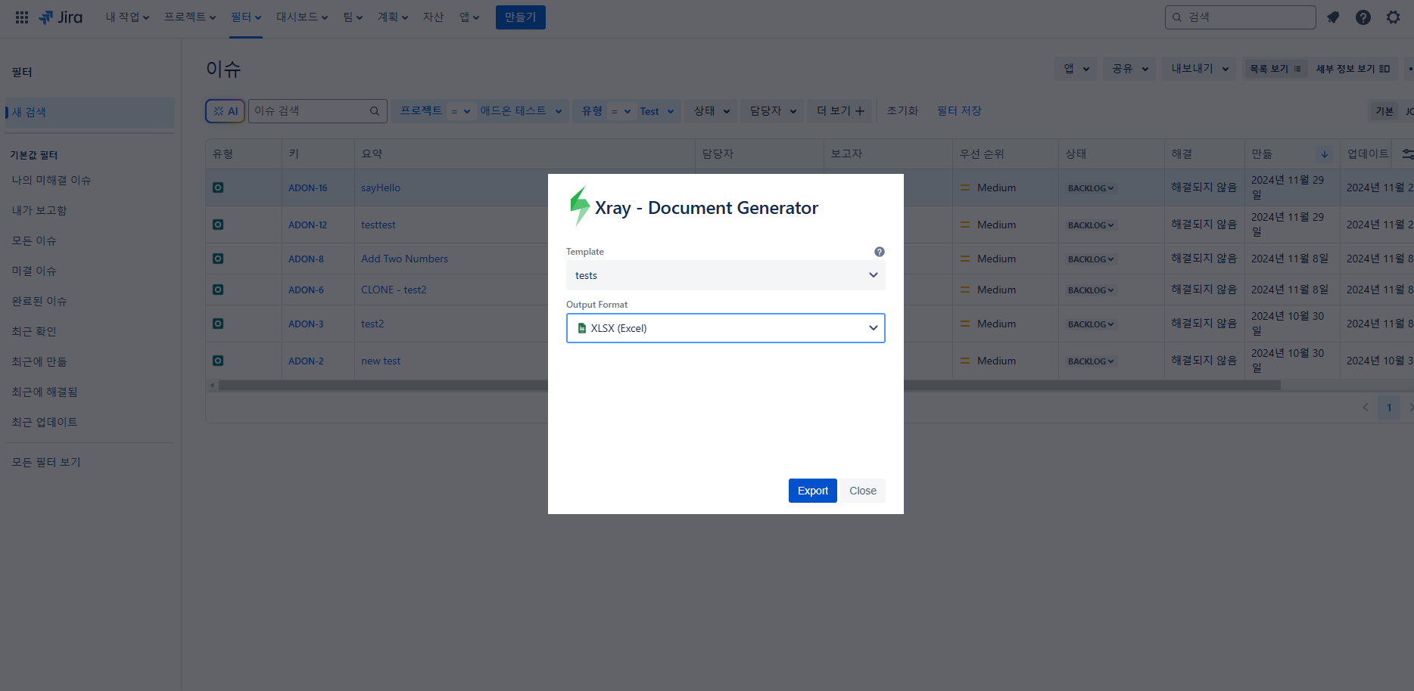Select 모든 이슈 filter
Image resolution: width=1414 pixels, height=691 pixels.
coord(34,240)
